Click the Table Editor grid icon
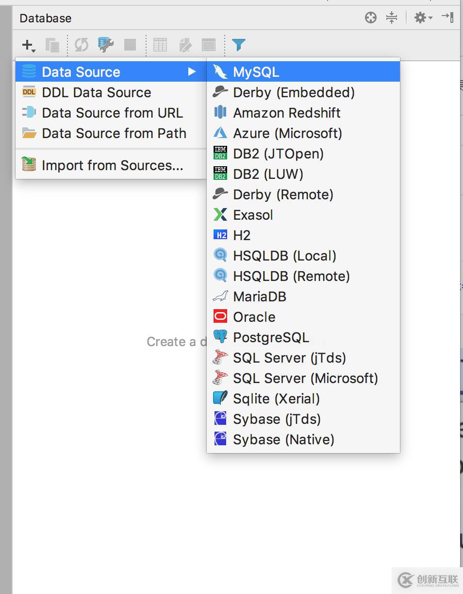 pos(160,45)
